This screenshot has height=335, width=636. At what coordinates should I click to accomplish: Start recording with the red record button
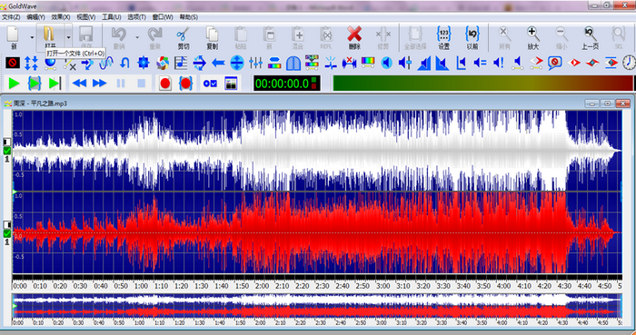pos(165,84)
